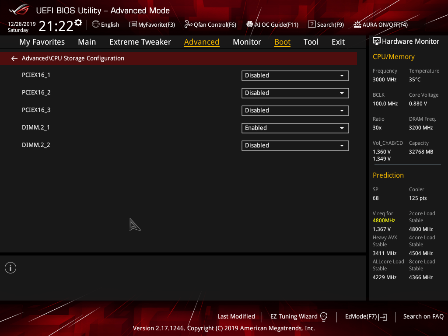
Task: Toggle AURA ON/OFF(F4)
Action: point(381,24)
